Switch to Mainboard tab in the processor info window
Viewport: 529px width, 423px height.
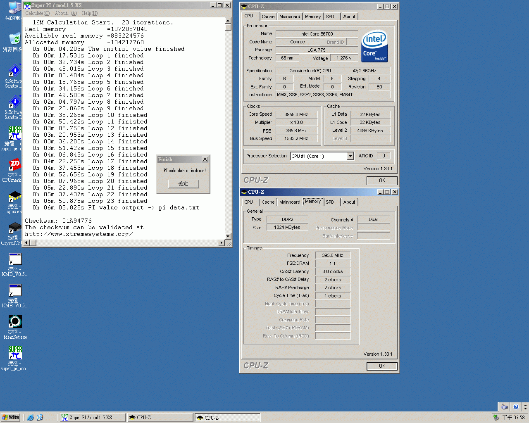coord(290,17)
